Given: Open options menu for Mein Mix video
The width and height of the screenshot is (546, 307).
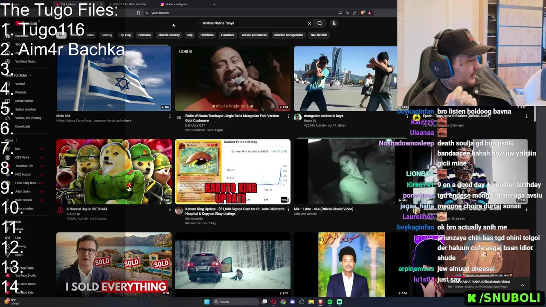Looking at the screenshot, I should point(170,116).
